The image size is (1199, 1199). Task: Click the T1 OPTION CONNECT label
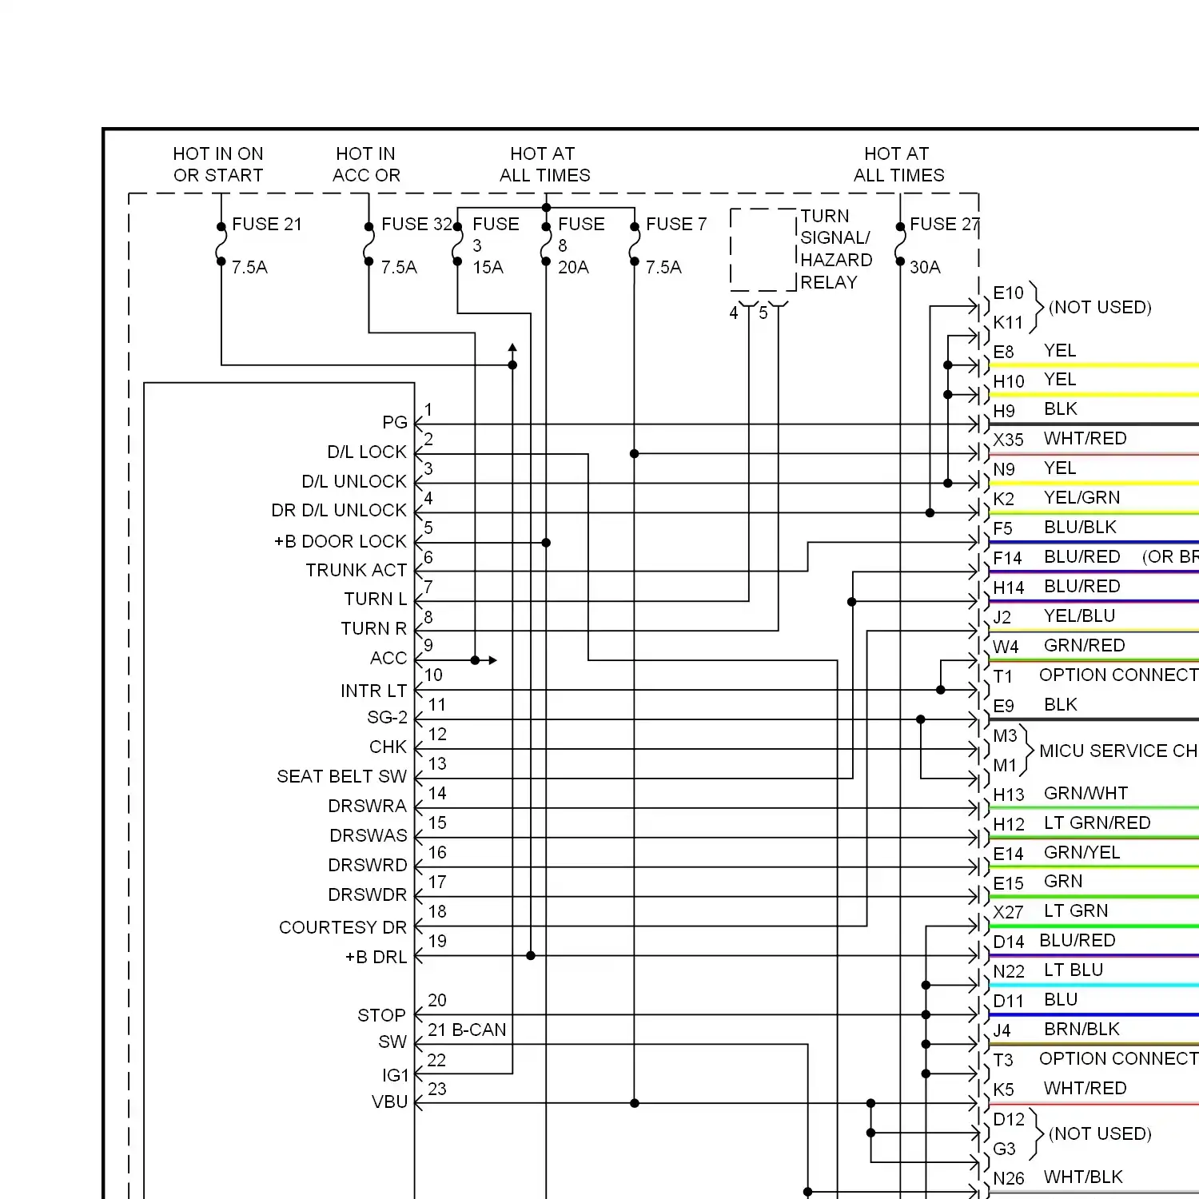[x=1096, y=676]
